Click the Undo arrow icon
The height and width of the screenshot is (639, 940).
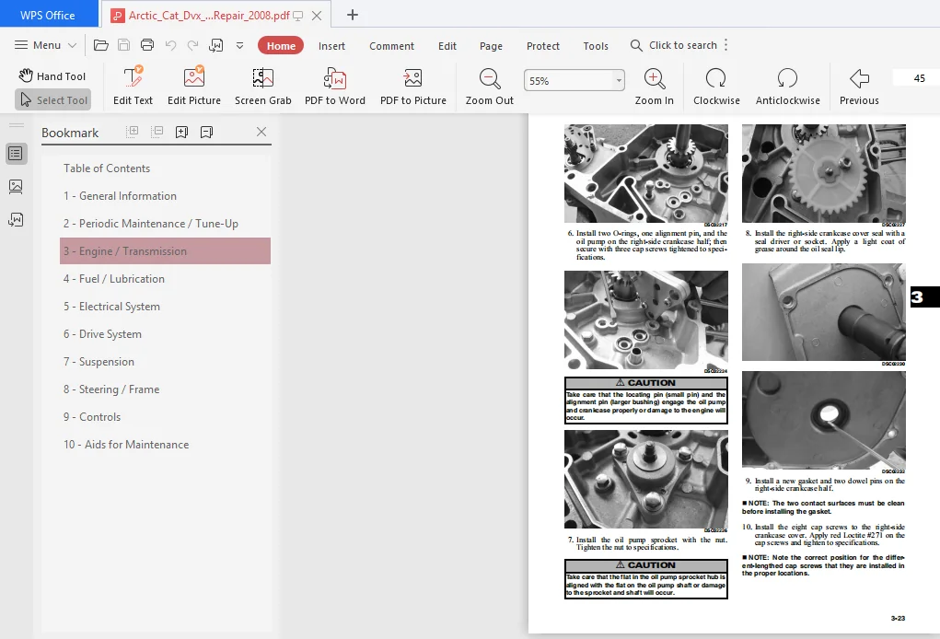tap(171, 45)
